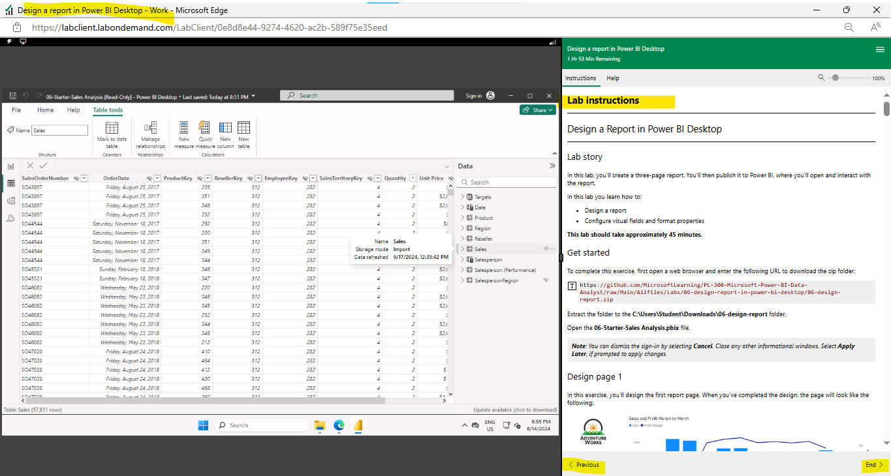
Task: Switch to Report view in left sidebar
Action: pyautogui.click(x=10, y=166)
